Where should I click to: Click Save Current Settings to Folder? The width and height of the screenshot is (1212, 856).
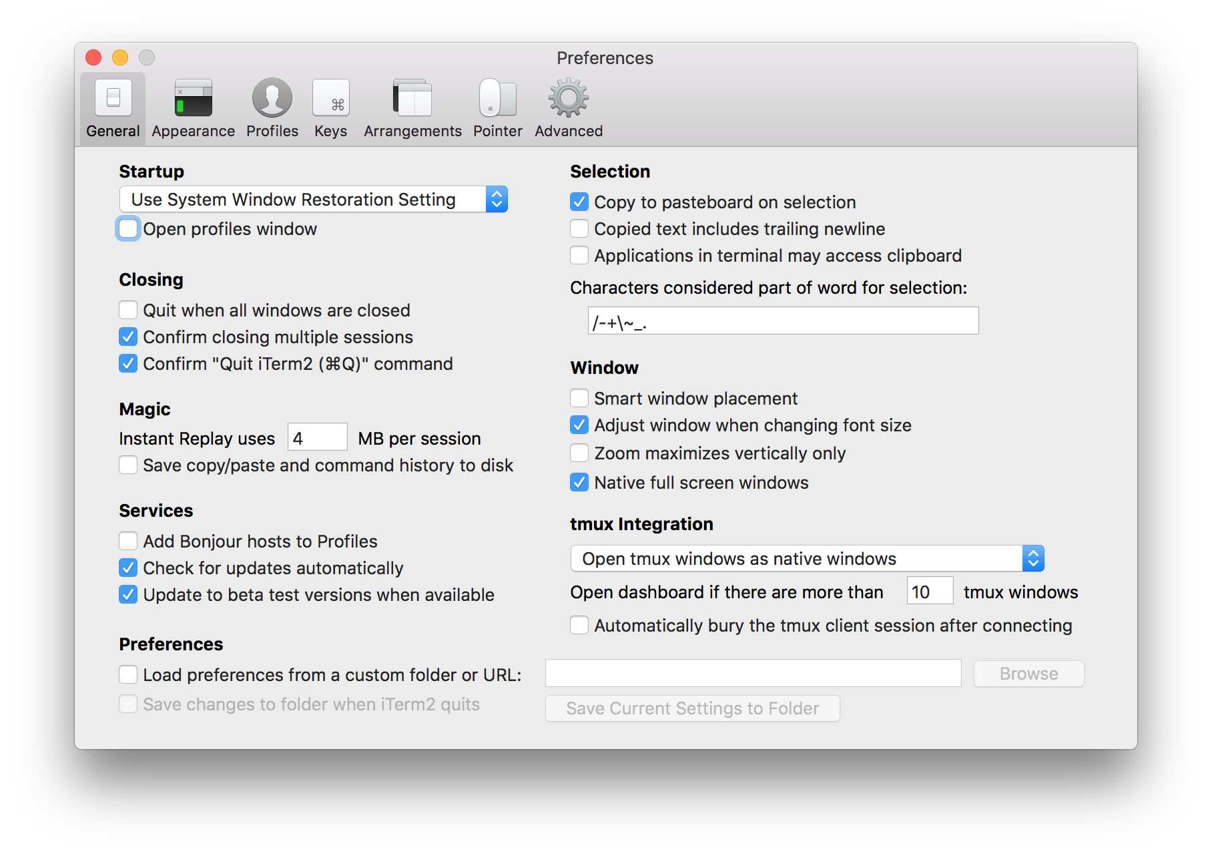(693, 708)
